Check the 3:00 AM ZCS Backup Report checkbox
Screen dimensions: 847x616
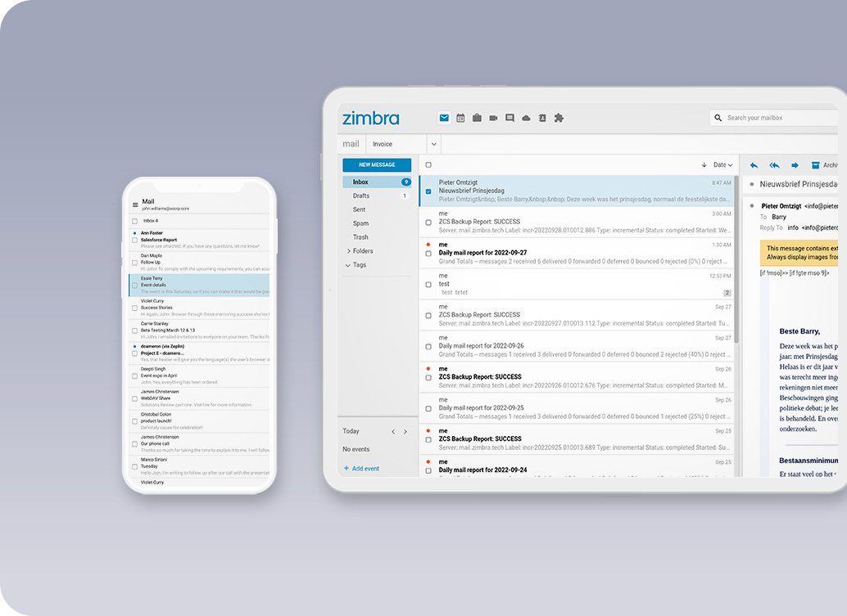point(428,223)
